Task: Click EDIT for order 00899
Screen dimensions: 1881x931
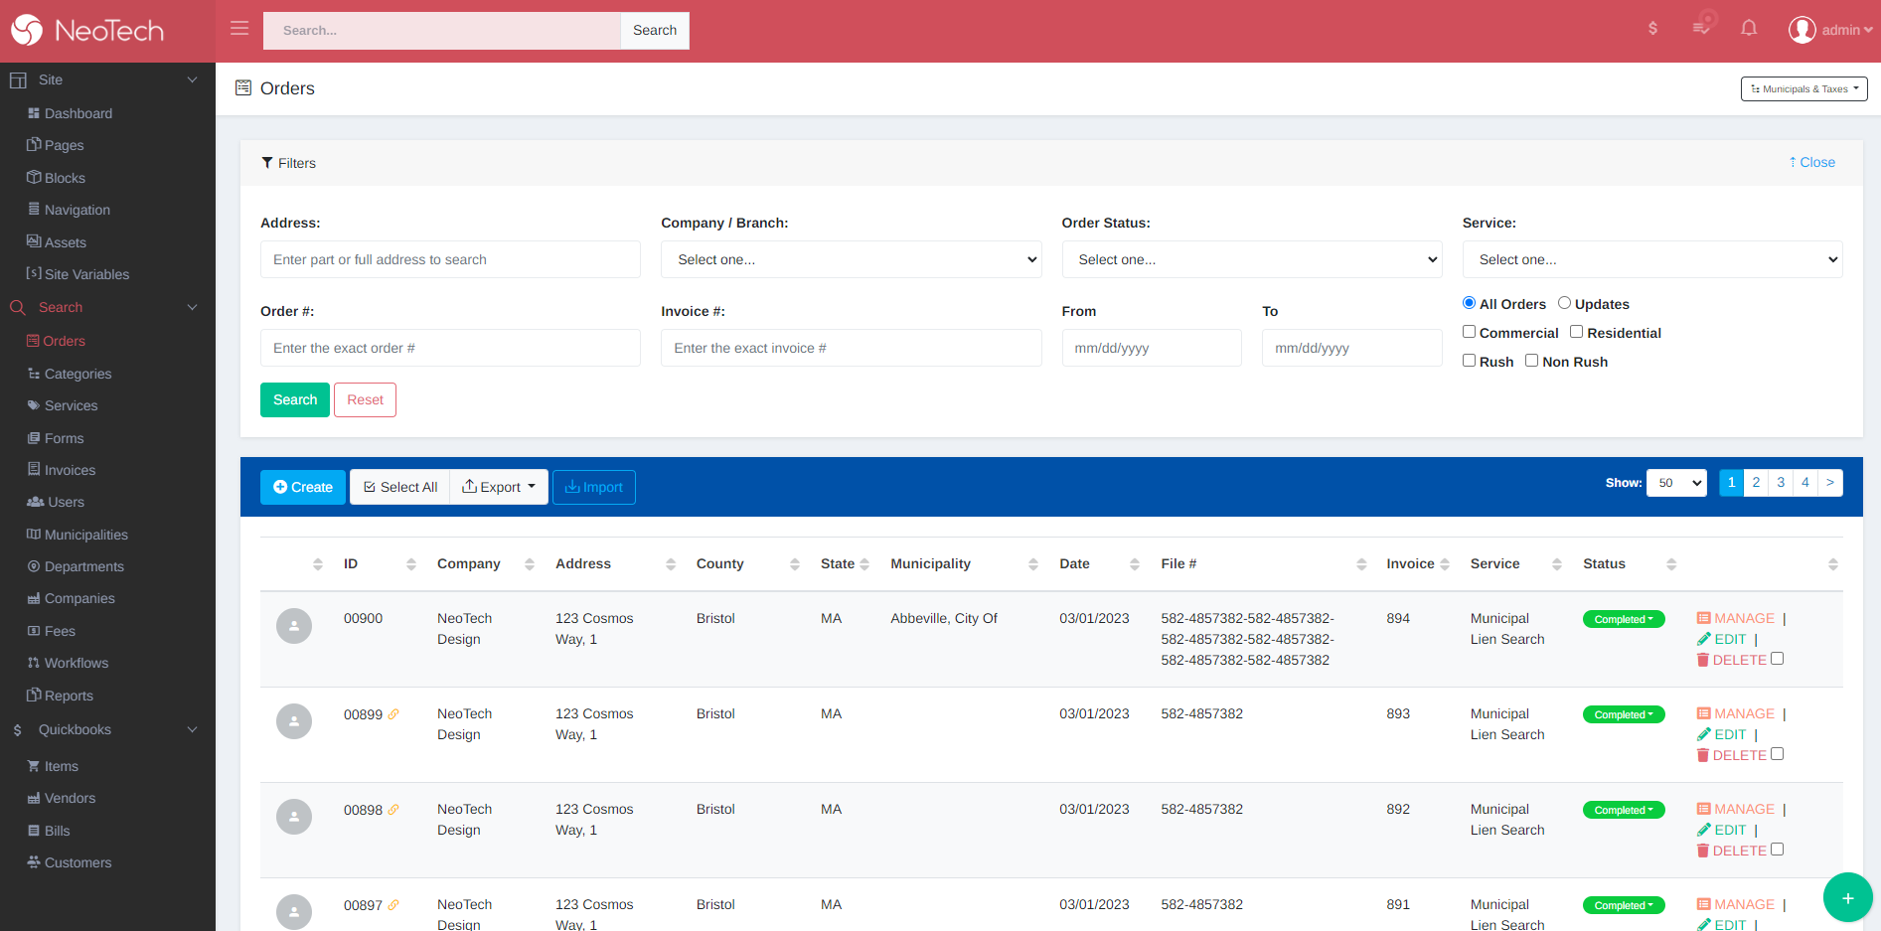Action: (x=1722, y=735)
